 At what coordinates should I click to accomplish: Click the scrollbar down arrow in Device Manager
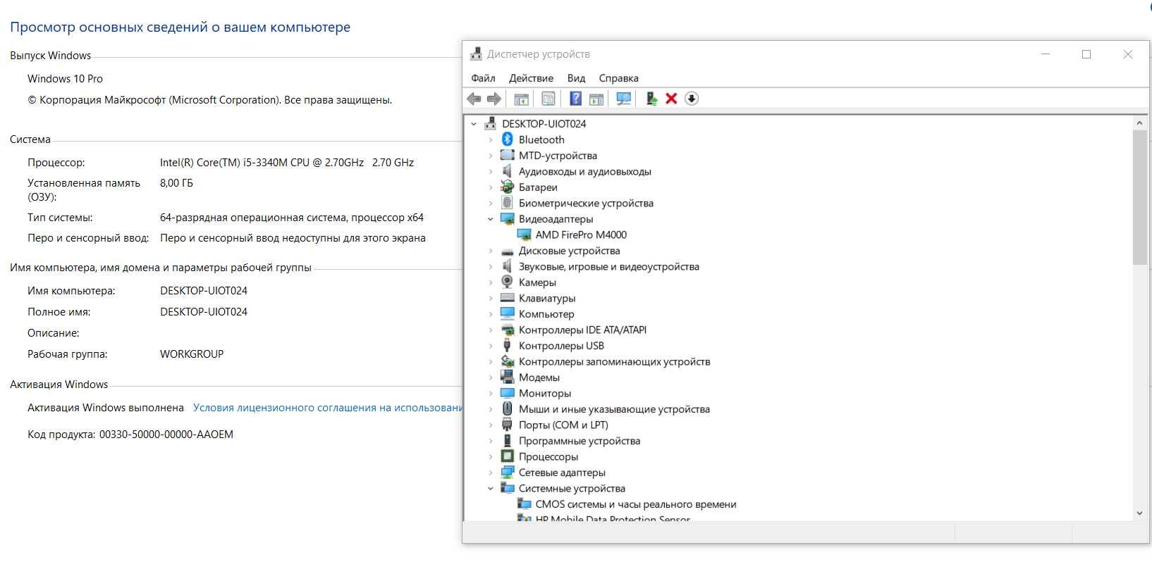tap(1139, 513)
